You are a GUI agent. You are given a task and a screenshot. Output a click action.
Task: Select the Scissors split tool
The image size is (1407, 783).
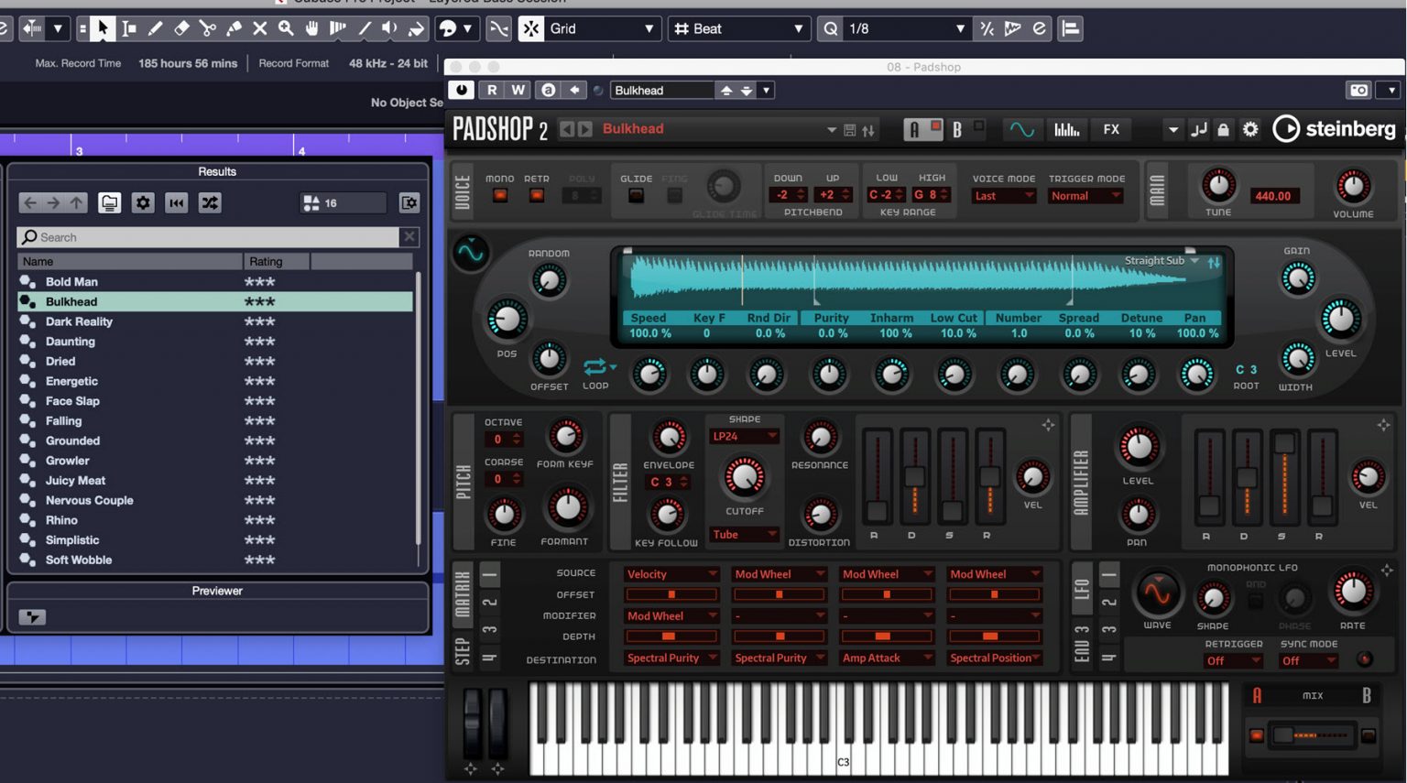[x=210, y=28]
